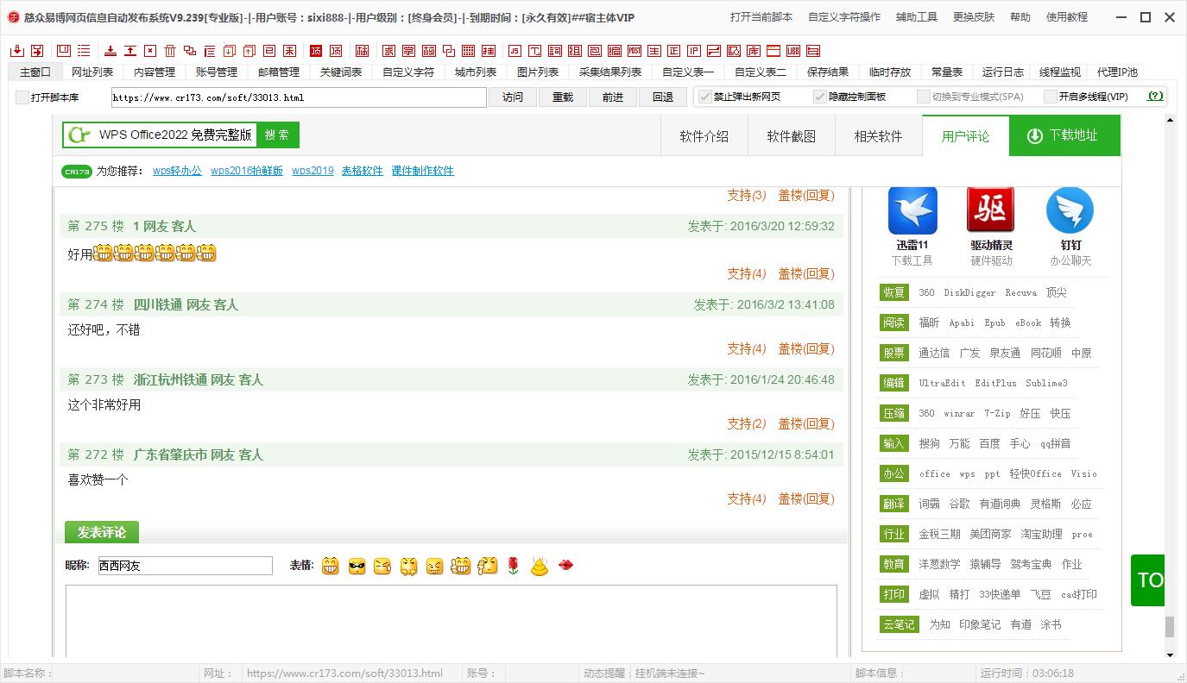Image resolution: width=1187 pixels, height=683 pixels.
Task: Click the green 下载地址 button
Action: (x=1064, y=136)
